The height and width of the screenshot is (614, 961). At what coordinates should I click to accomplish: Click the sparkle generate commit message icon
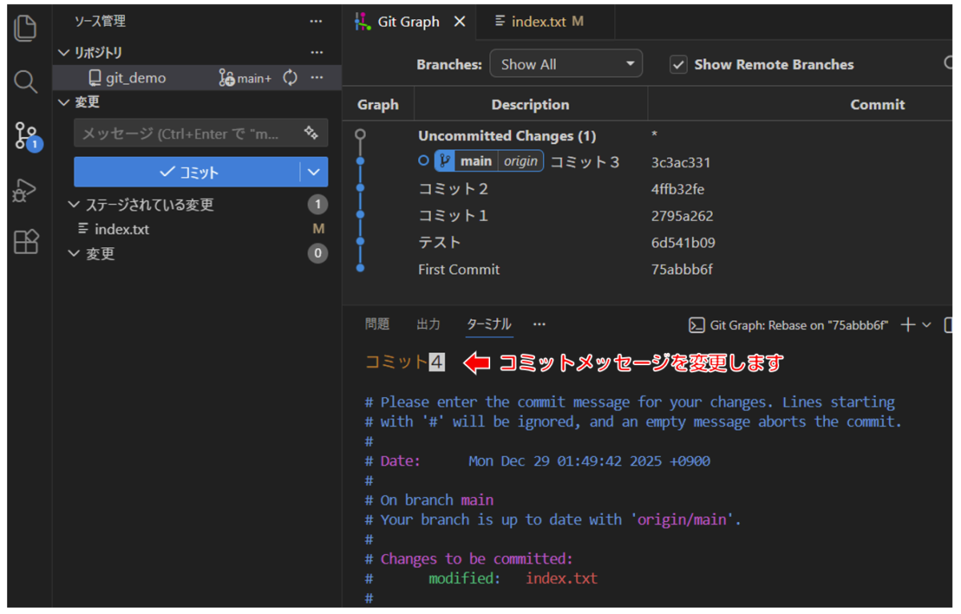click(x=312, y=133)
